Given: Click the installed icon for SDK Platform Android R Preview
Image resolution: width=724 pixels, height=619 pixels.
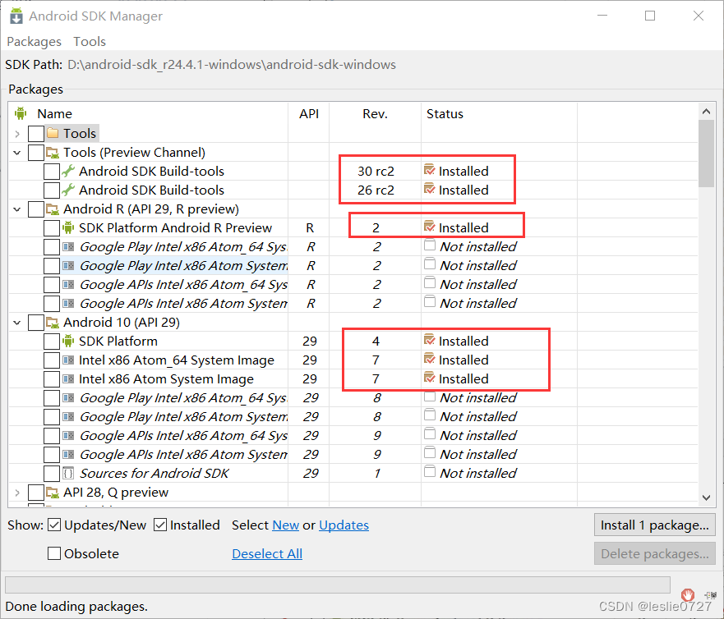Looking at the screenshot, I should coord(430,227).
